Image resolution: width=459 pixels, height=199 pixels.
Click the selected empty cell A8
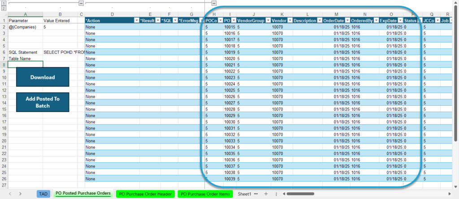click(x=26, y=65)
